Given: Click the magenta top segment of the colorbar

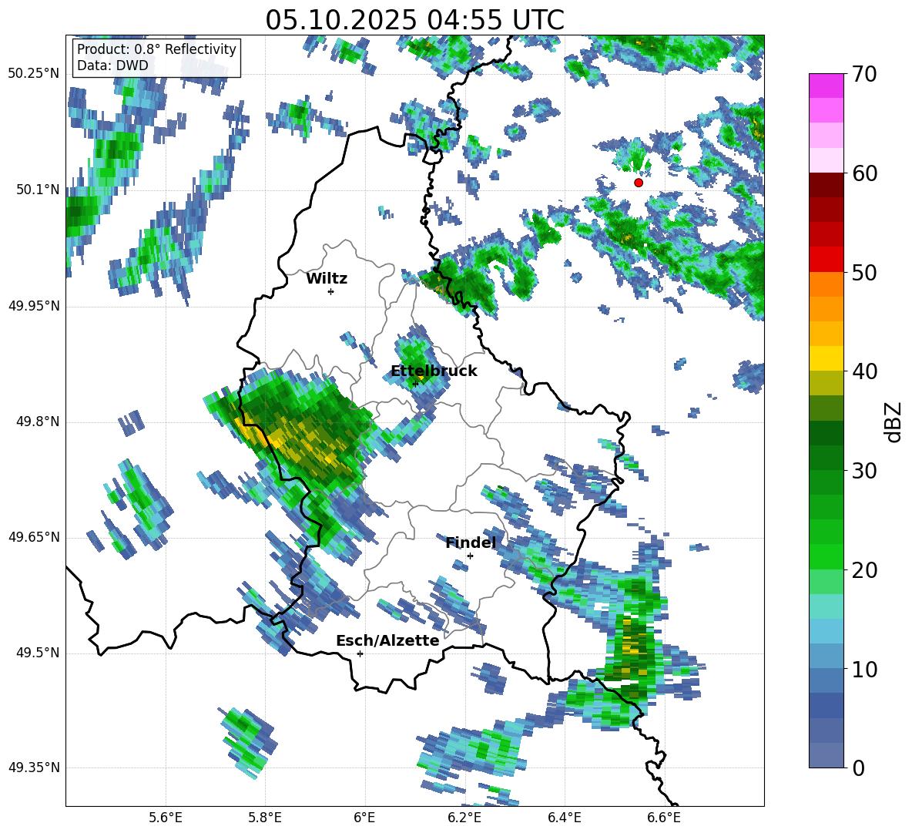Looking at the screenshot, I should (x=826, y=86).
